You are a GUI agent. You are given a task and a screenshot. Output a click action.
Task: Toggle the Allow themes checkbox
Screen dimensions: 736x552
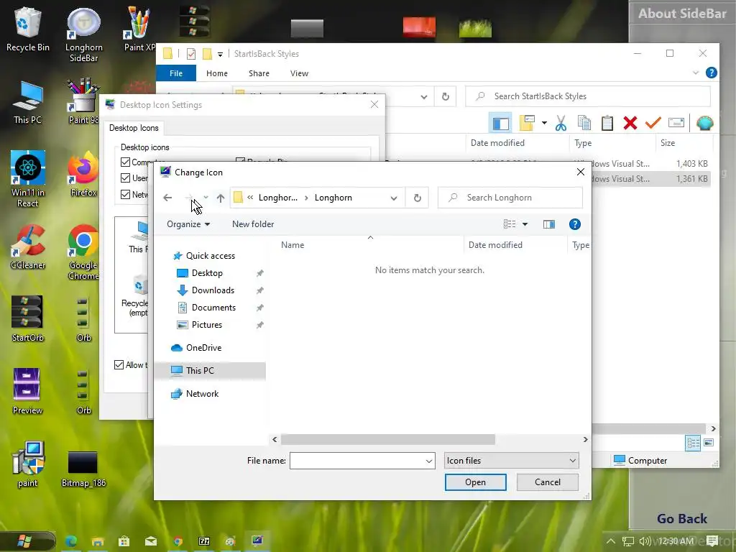coord(119,364)
